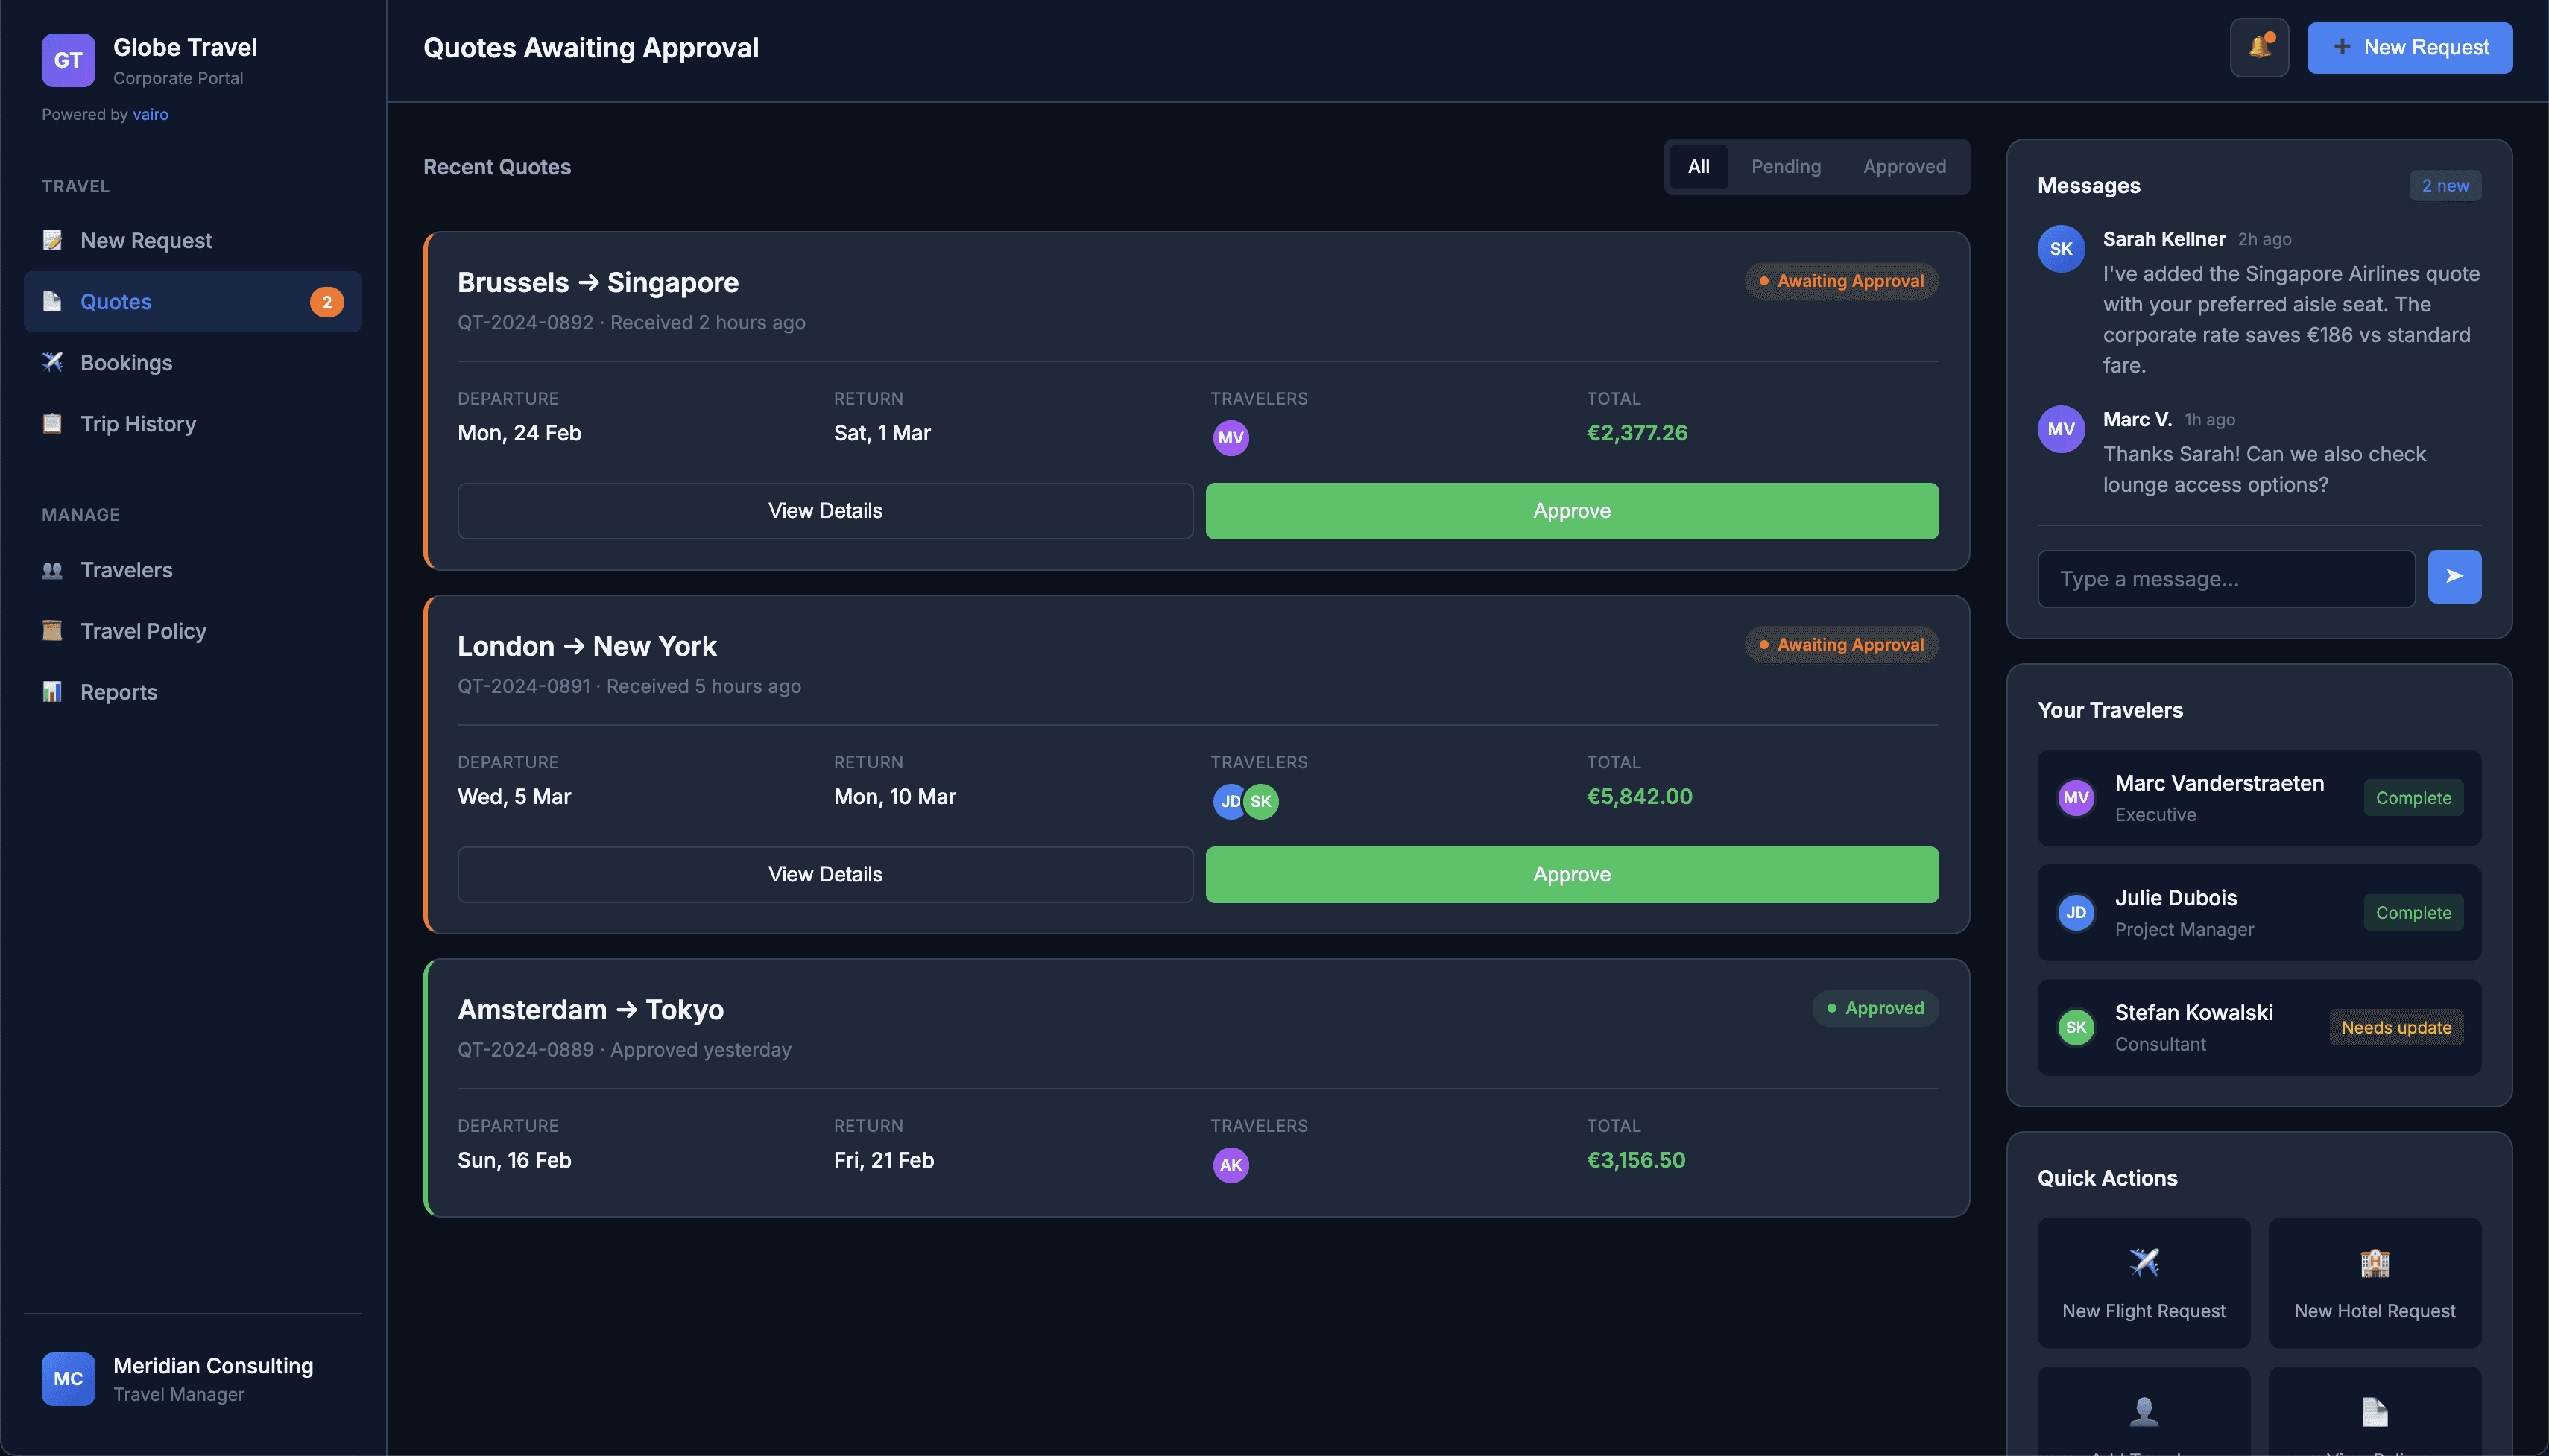Click the Type a message field

click(2225, 579)
